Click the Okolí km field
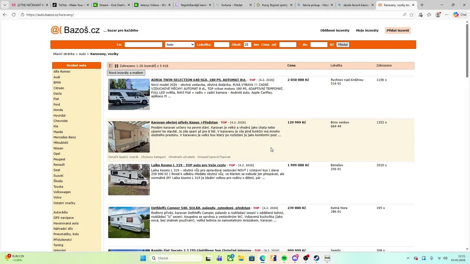 click(x=247, y=44)
